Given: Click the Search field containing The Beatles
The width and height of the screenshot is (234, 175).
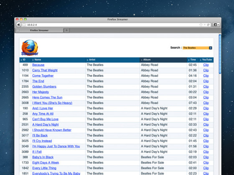Looking at the screenshot, I should point(196,48).
